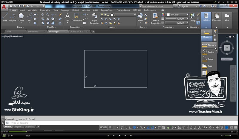Click the add layout plus button
The height and width of the screenshot is (139, 239).
pos(38,126)
